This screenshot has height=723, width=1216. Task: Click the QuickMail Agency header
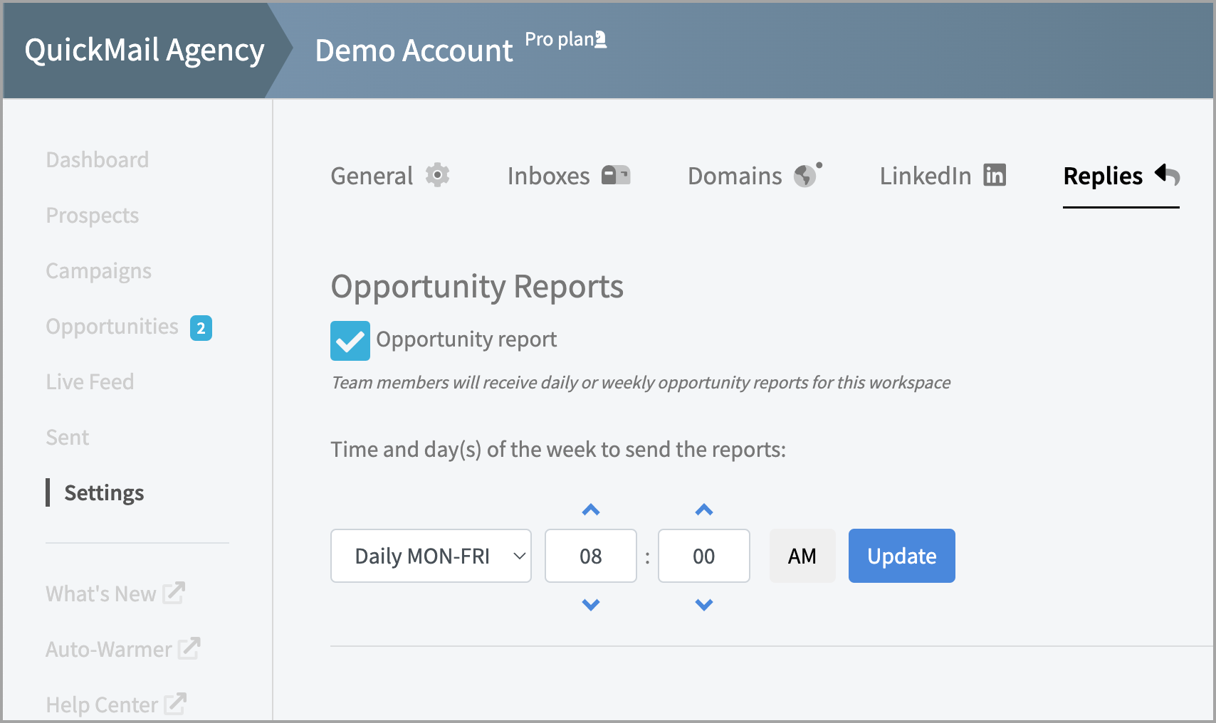click(x=145, y=50)
